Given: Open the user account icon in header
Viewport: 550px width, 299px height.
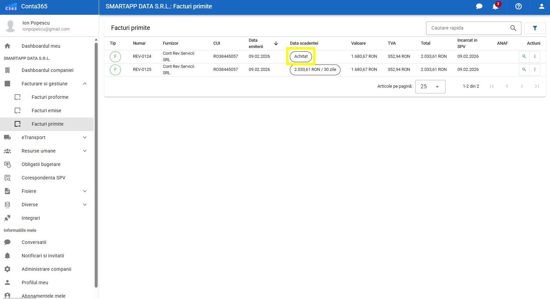Looking at the screenshot, I should pos(541,6).
